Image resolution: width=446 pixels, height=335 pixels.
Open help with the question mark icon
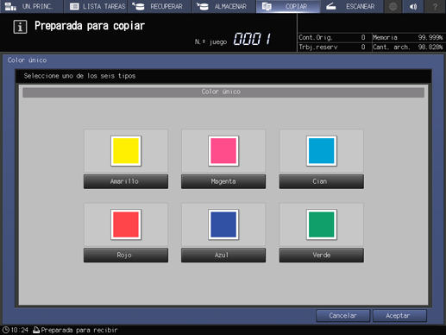coord(435,6)
